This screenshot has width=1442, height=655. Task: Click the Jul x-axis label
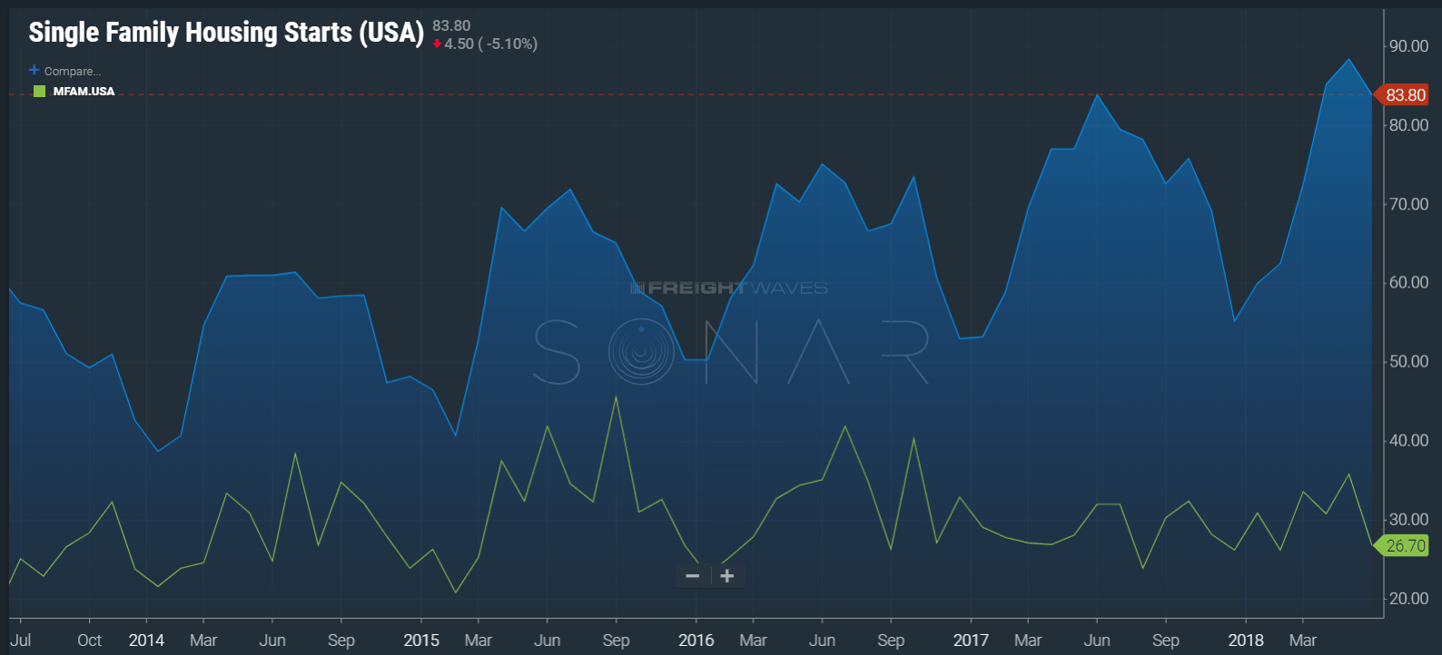click(x=20, y=640)
